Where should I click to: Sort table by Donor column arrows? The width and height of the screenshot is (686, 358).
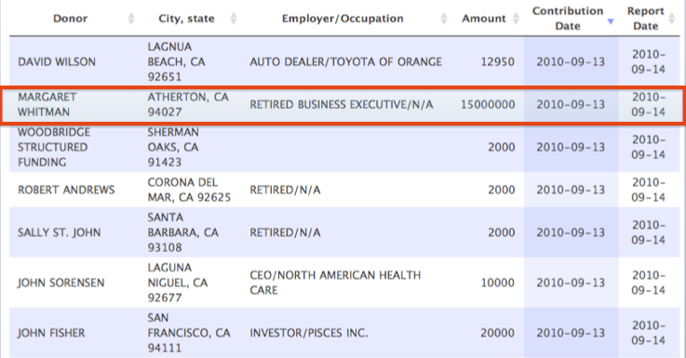[x=131, y=19]
